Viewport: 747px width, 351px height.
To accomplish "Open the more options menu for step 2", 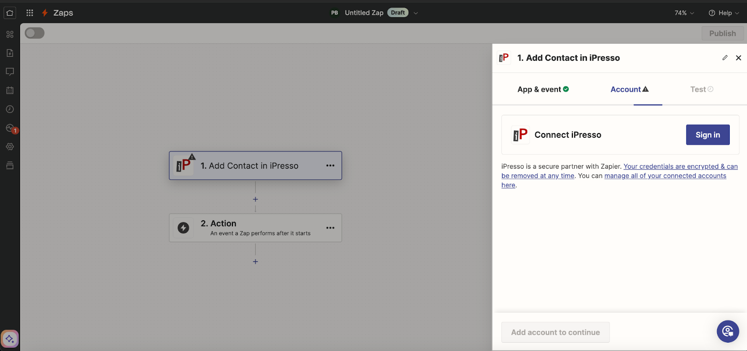I will (x=331, y=228).
